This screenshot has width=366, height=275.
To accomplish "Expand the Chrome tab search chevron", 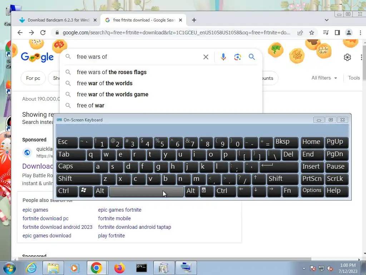I will (x=327, y=20).
